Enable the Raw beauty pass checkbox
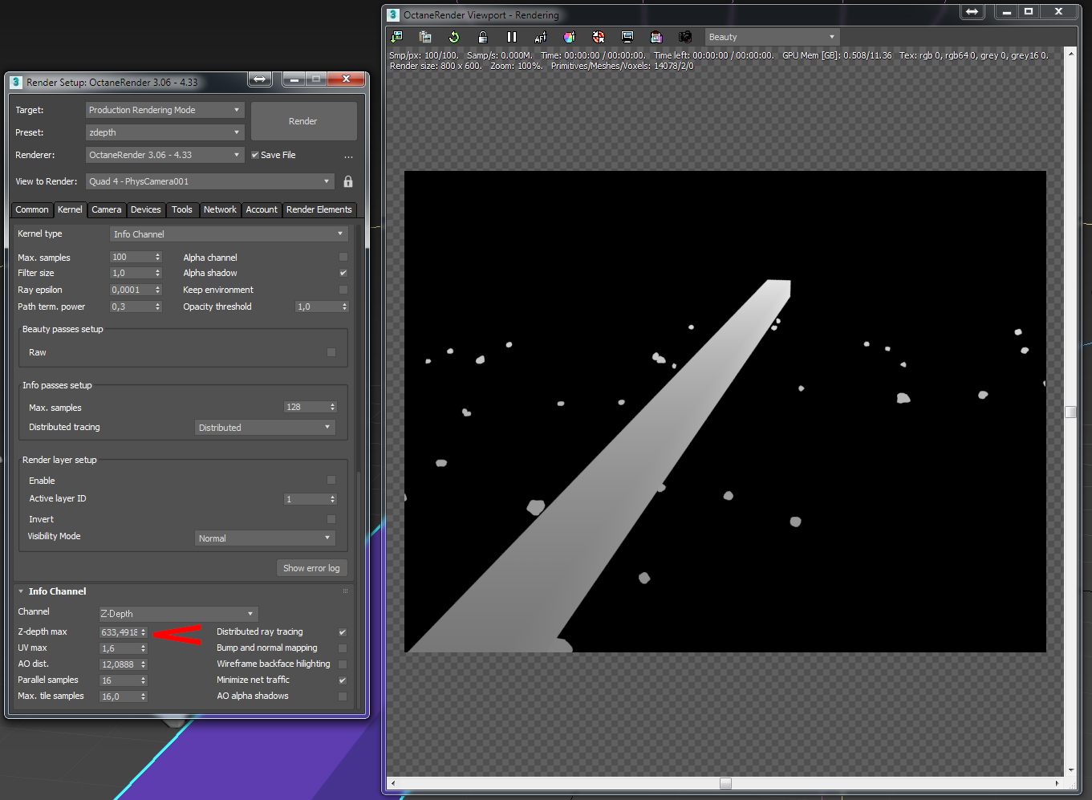This screenshot has height=800, width=1092. (x=331, y=352)
